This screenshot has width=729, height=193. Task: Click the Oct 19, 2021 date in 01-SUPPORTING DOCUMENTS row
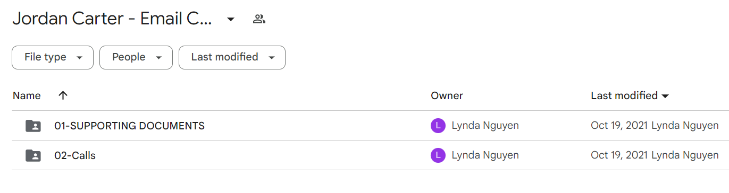click(x=619, y=126)
